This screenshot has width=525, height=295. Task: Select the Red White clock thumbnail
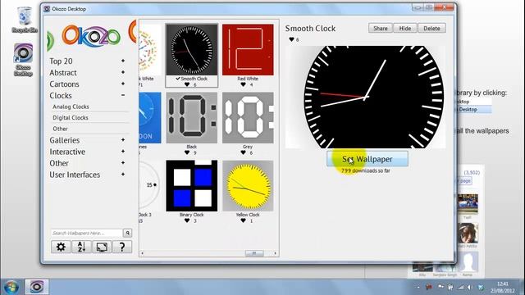248,49
